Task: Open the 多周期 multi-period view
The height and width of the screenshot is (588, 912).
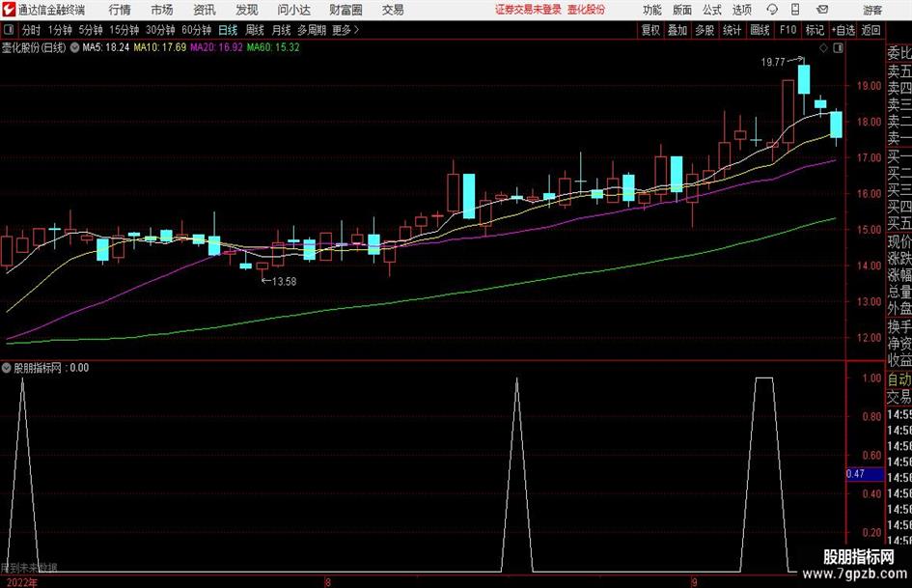Action: (x=312, y=30)
